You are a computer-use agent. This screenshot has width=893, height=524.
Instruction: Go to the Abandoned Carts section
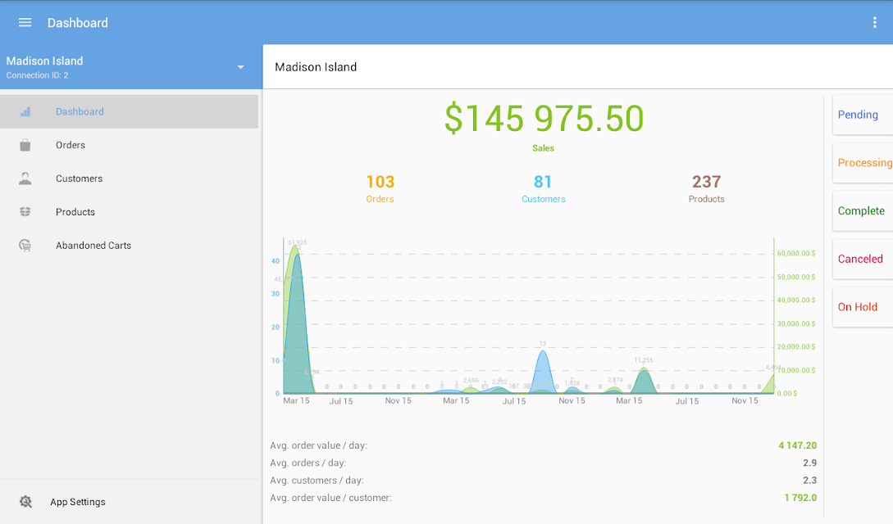130,246
